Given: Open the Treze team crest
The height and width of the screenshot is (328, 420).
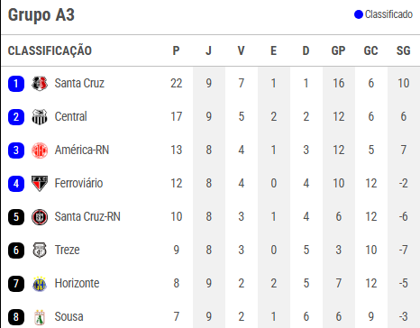Looking at the screenshot, I should pyautogui.click(x=40, y=251).
